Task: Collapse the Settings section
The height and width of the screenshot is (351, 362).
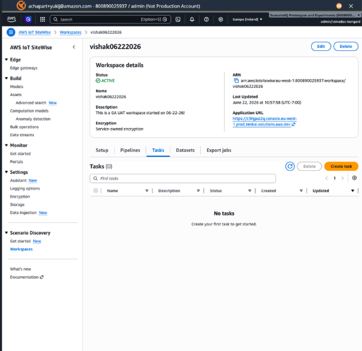Action: [6, 172]
